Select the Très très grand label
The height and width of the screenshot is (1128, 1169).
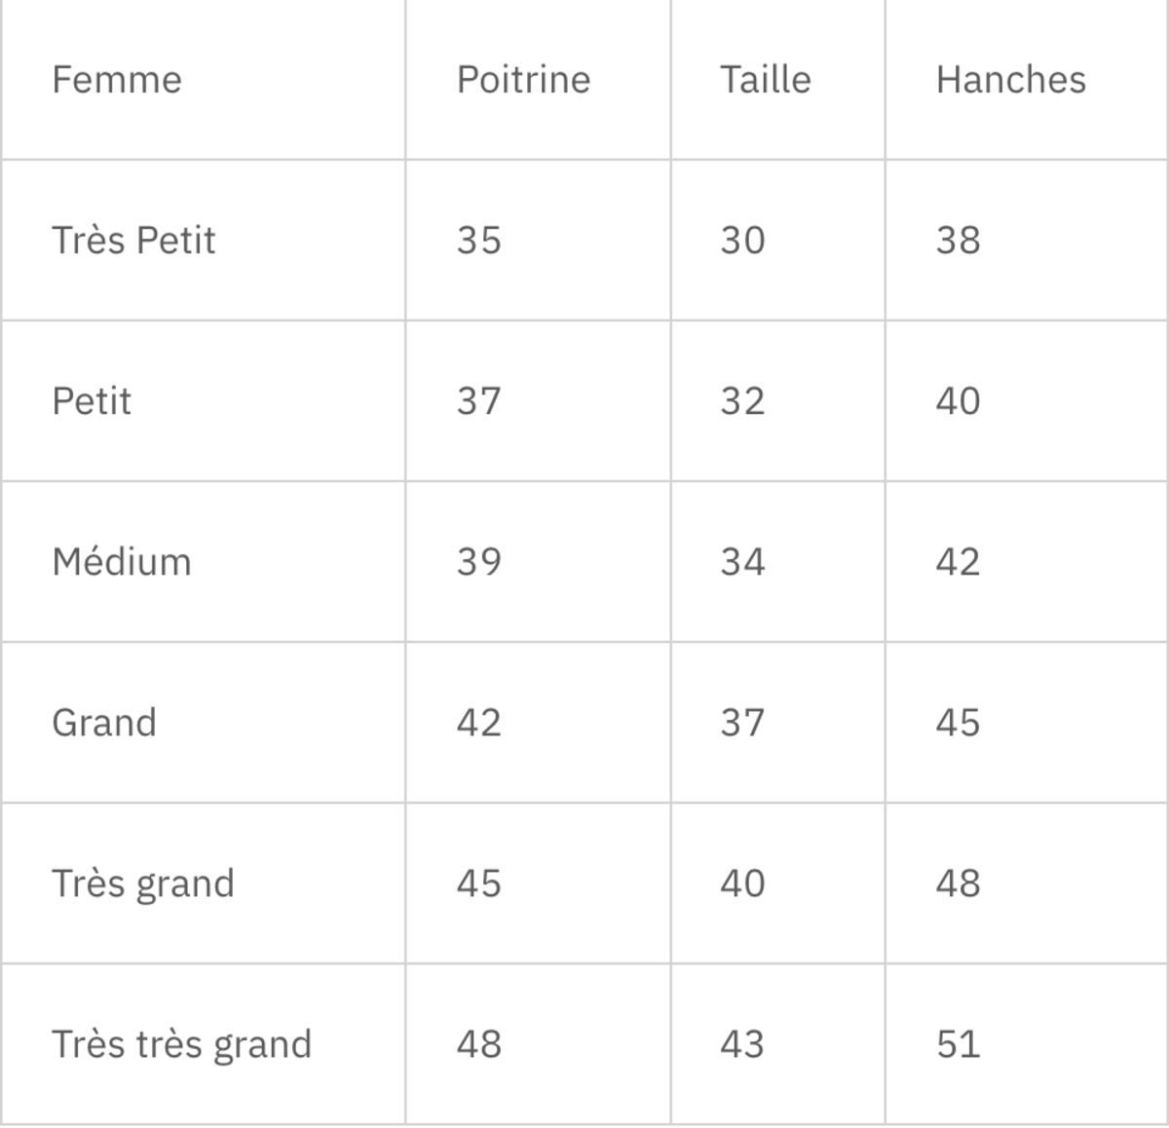click(182, 1044)
